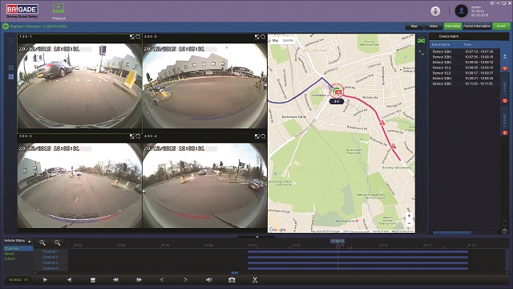Screen dimensions: 513x289
Task: Expand the Vehicle Status dropdown
Action: (30, 242)
